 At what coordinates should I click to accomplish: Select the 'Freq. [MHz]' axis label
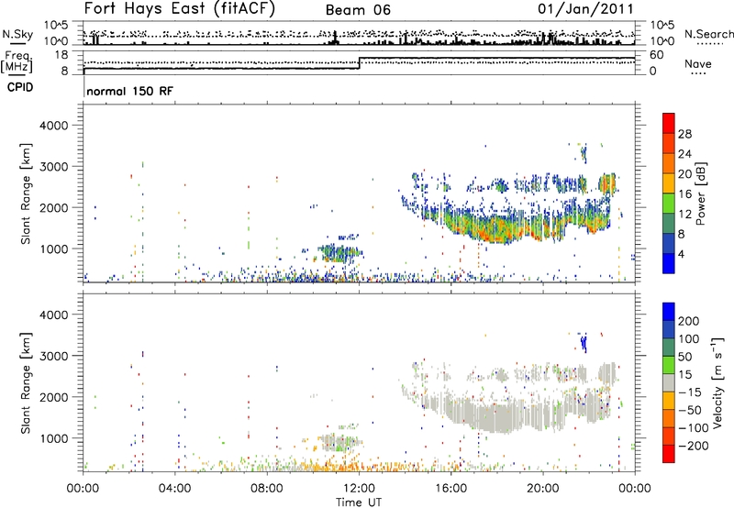17,63
